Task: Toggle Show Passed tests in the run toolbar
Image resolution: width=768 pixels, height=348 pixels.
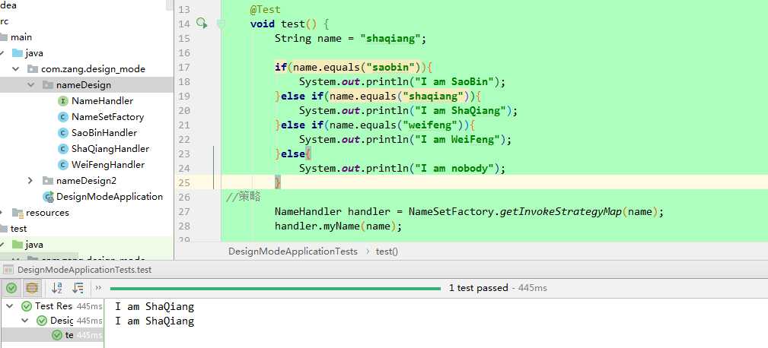Action: 11,288
